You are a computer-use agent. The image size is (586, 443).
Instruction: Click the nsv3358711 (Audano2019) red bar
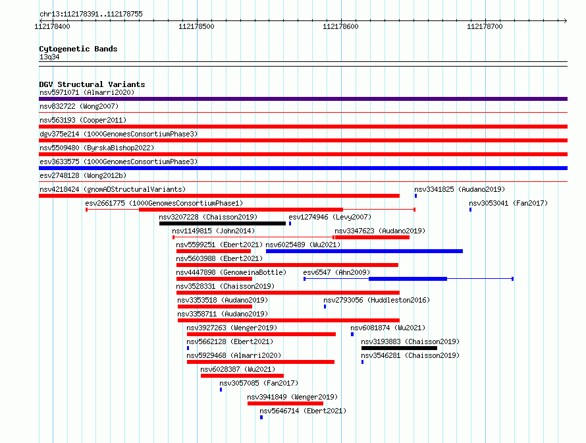pos(289,320)
